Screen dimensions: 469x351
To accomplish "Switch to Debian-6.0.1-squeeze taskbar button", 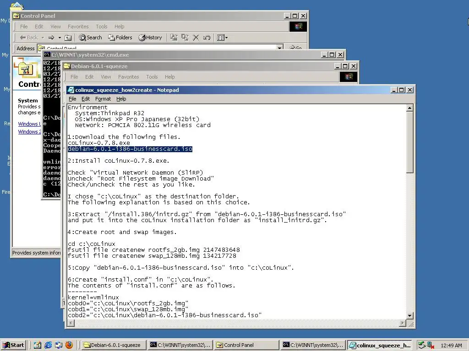I will pos(114,345).
